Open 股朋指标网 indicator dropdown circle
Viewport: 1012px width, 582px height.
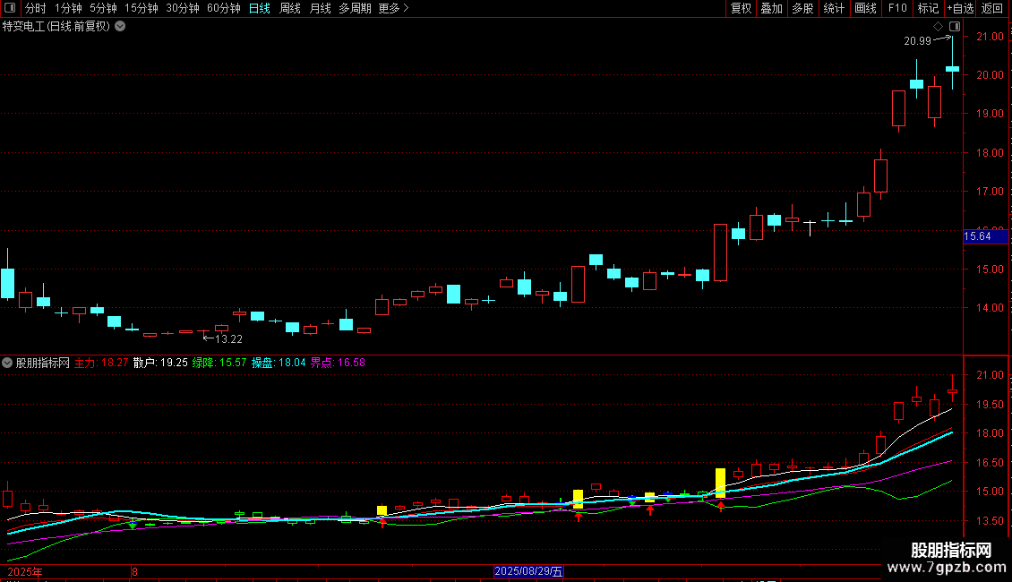[x=7, y=363]
